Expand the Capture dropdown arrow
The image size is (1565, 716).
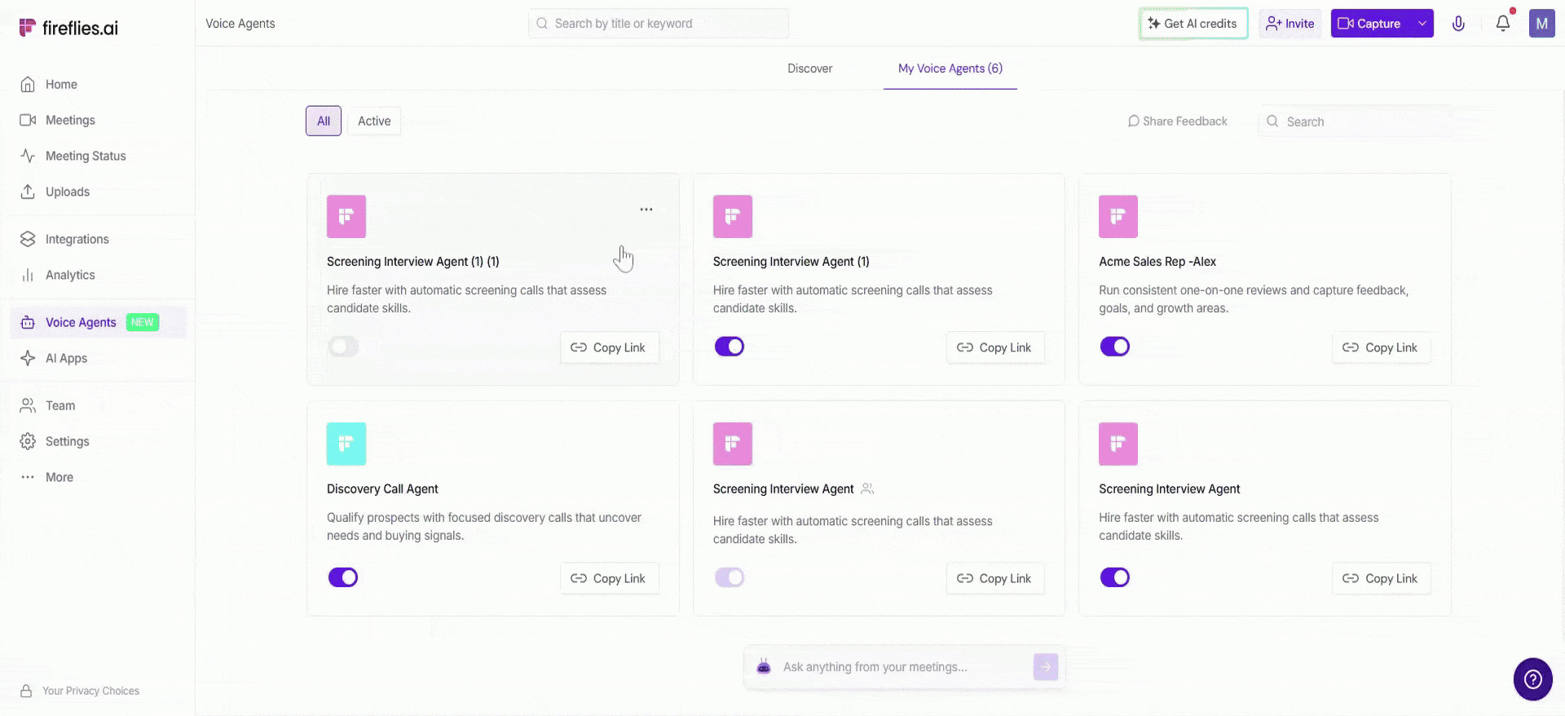click(1422, 24)
